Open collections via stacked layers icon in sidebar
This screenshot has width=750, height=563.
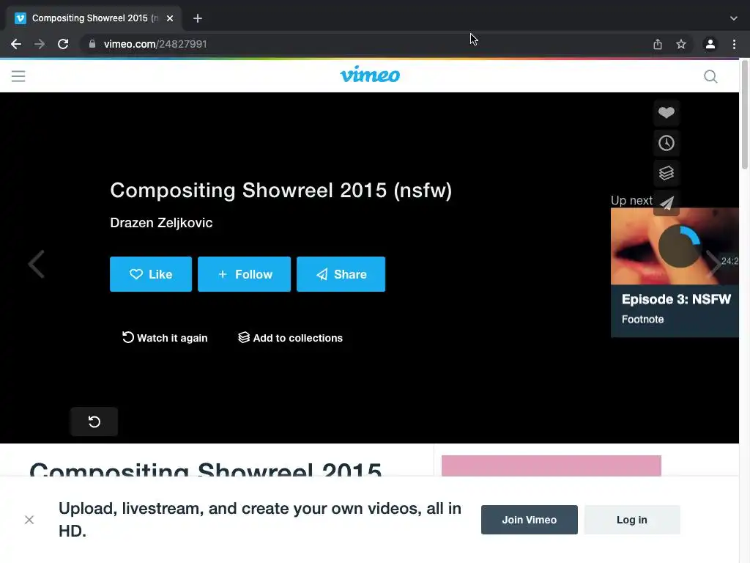(667, 173)
